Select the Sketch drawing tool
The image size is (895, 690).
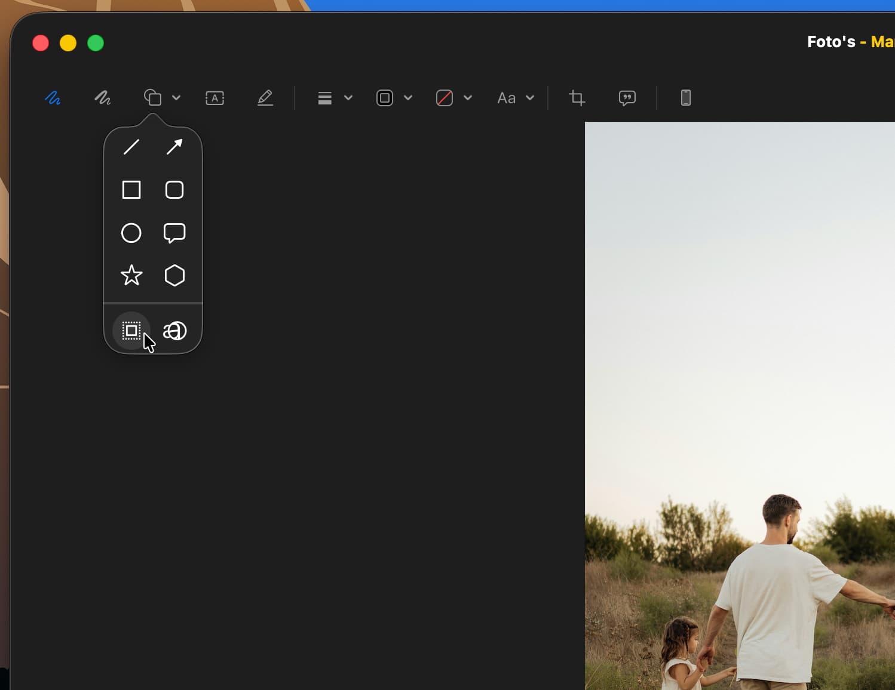[x=53, y=98]
